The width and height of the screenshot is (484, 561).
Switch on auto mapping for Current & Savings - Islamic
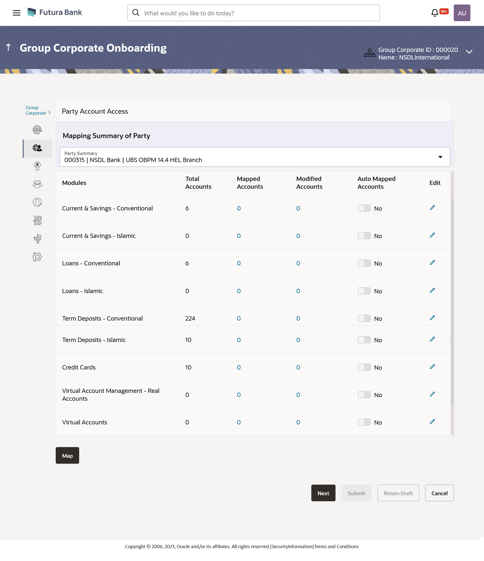[364, 236]
